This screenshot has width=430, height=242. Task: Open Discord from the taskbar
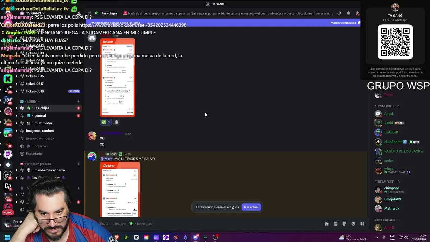point(196,237)
